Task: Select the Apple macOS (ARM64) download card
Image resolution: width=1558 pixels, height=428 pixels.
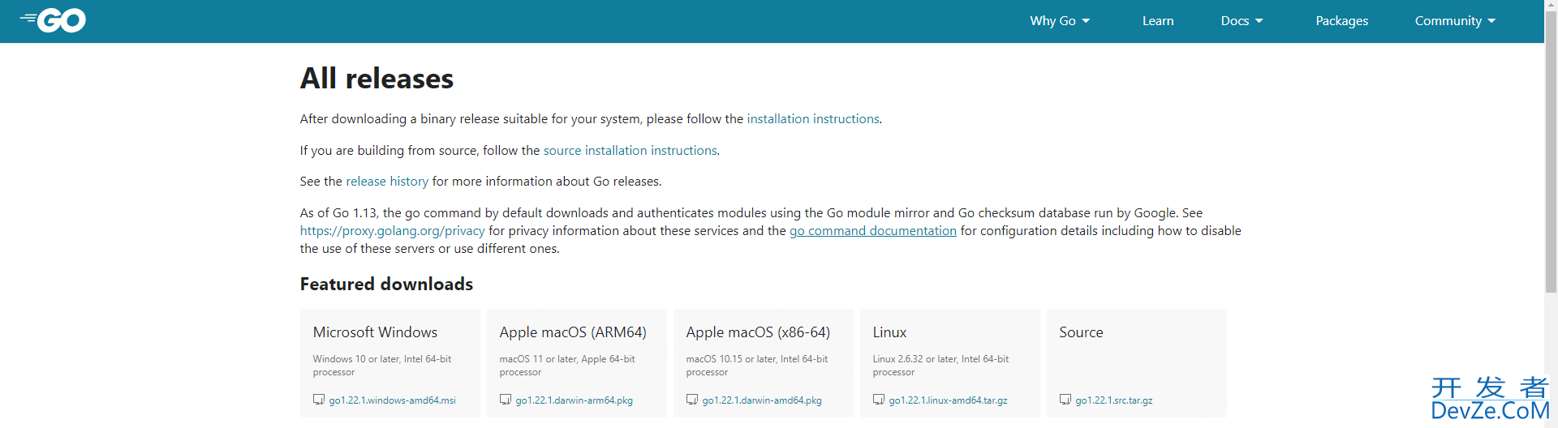Action: click(x=573, y=332)
